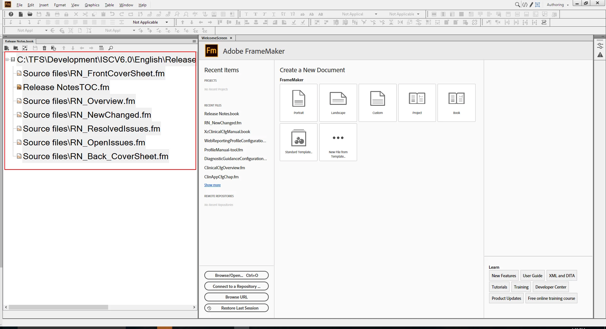Close the WelcomeScreen tab
The image size is (606, 329).
[231, 38]
